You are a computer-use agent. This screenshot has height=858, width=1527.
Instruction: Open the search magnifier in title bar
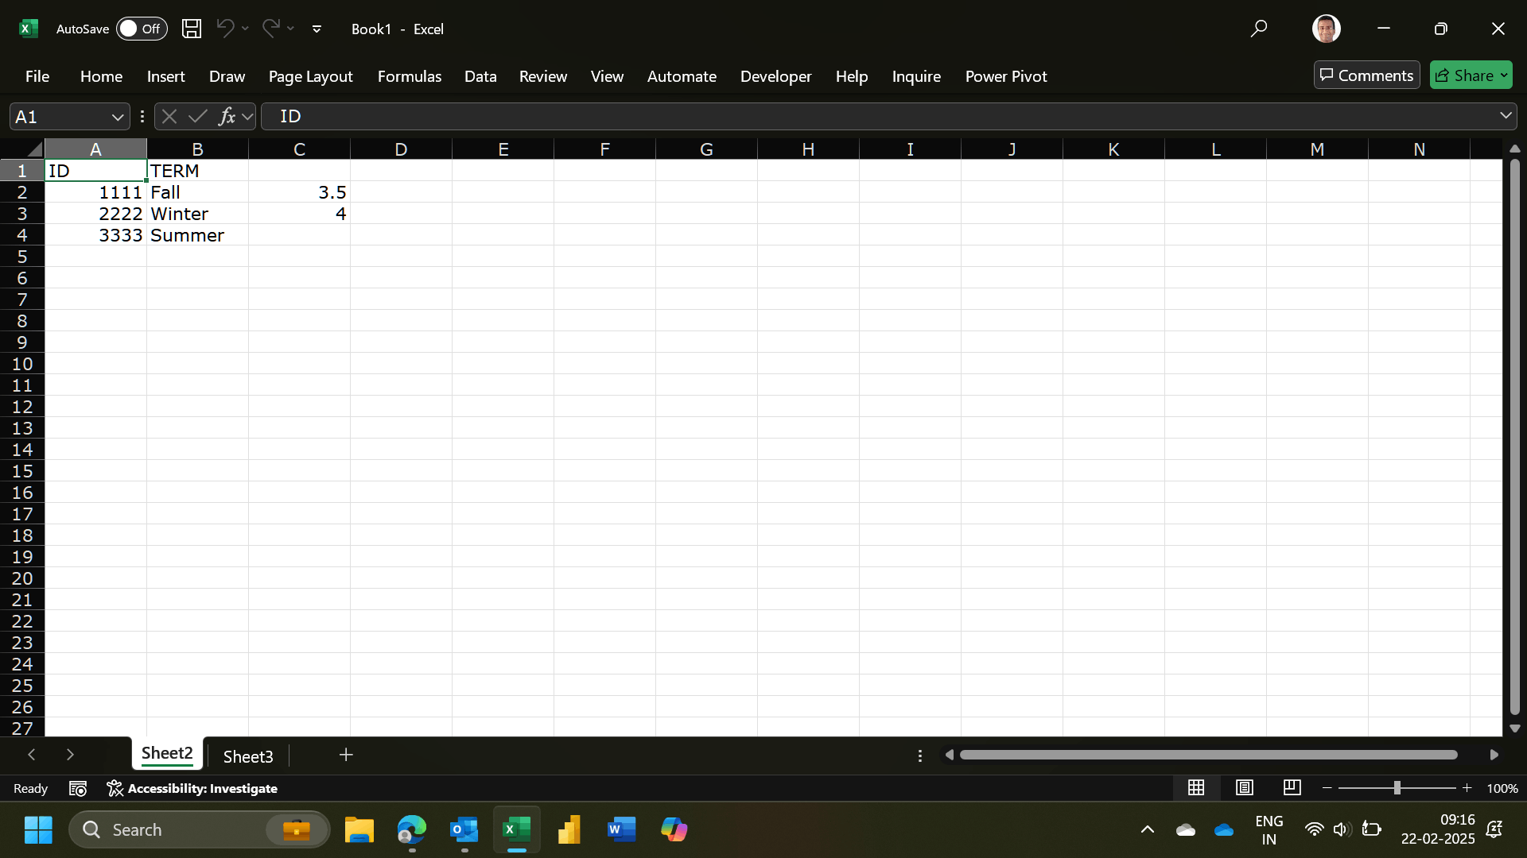pos(1258,29)
